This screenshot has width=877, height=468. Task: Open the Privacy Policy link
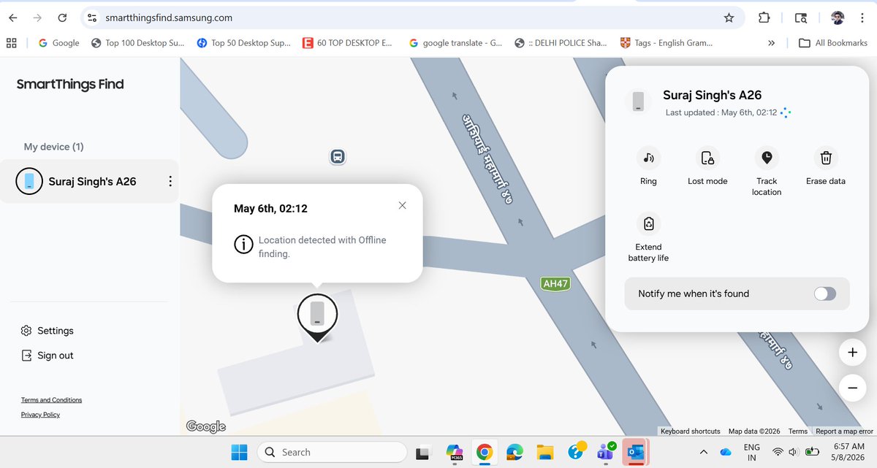40,415
